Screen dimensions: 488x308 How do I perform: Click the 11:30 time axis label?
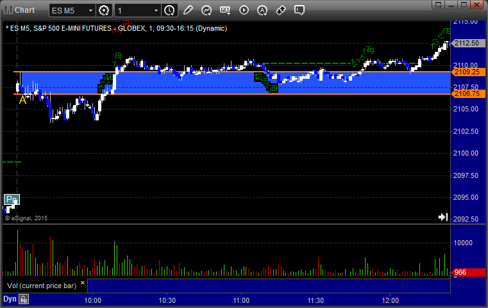point(316,300)
